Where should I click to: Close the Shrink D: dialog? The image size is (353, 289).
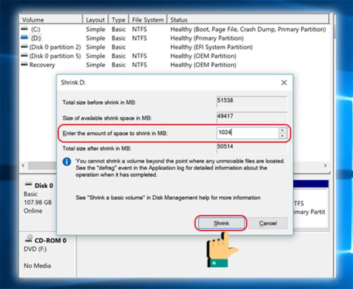coord(284,83)
